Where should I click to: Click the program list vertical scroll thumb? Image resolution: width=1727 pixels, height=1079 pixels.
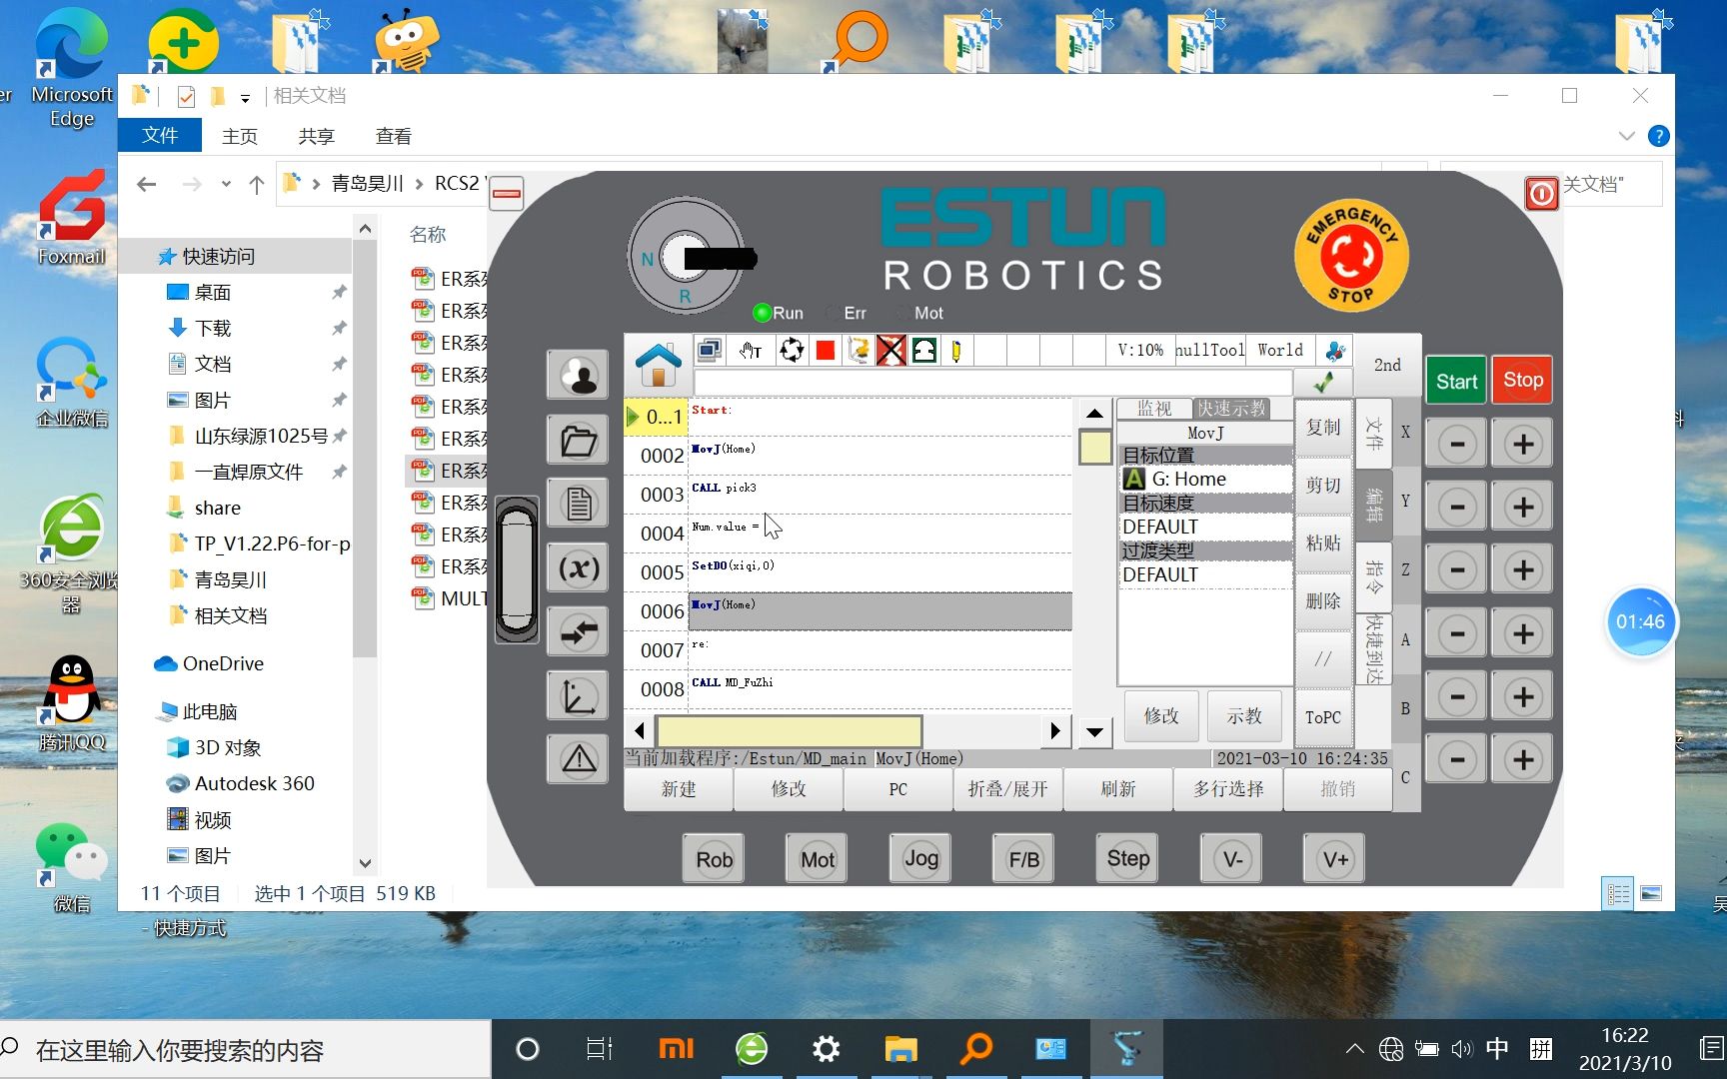[x=1094, y=447]
